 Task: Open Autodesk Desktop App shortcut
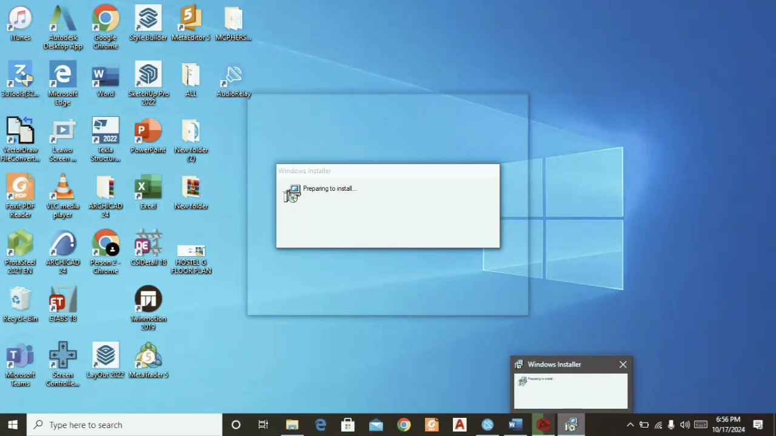(x=63, y=28)
